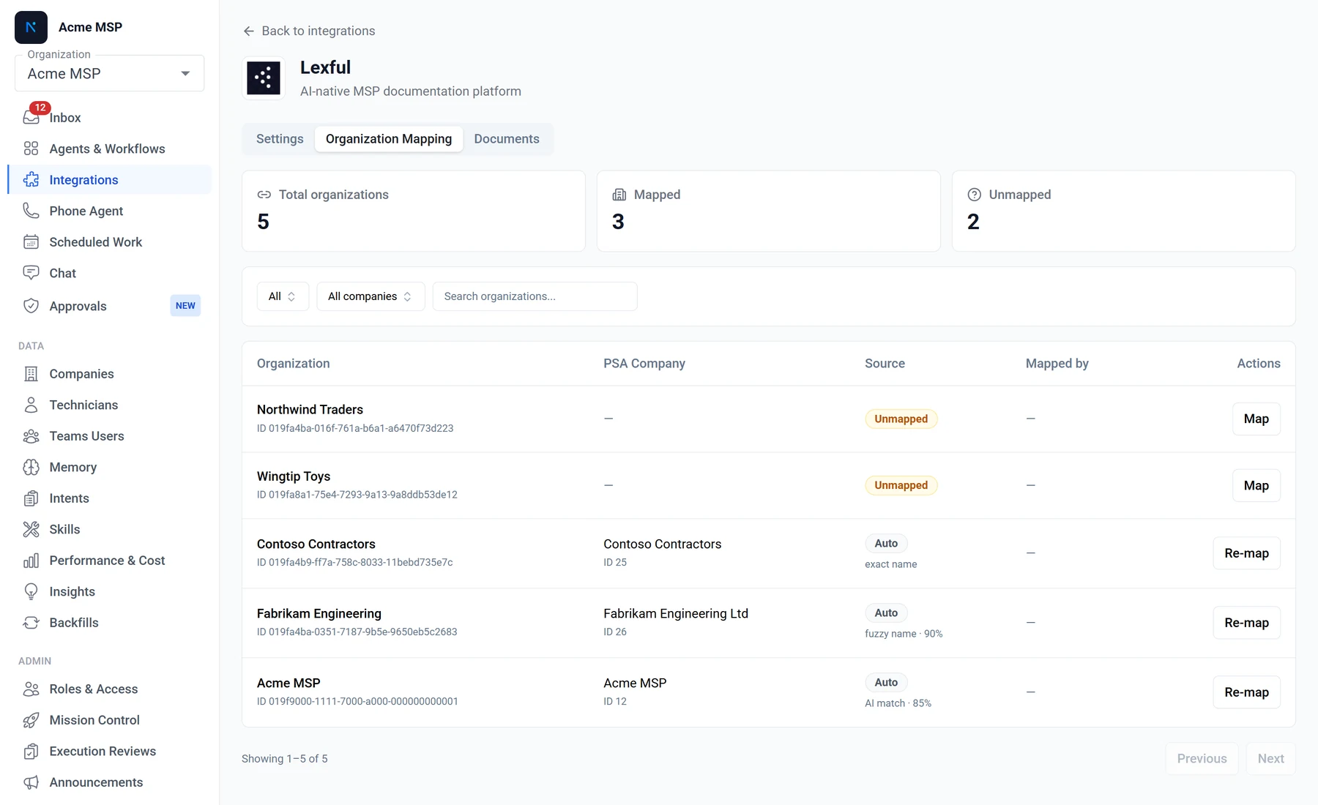Click the Roles & Access users icon
This screenshot has width=1318, height=805.
(x=31, y=689)
